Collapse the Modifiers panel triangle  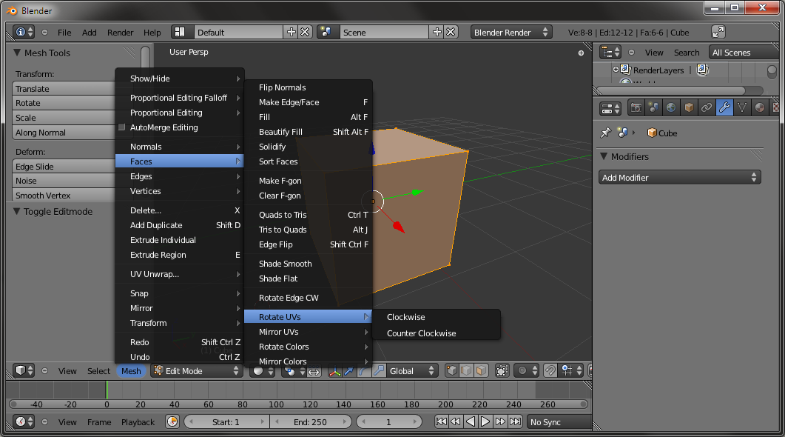click(x=604, y=156)
